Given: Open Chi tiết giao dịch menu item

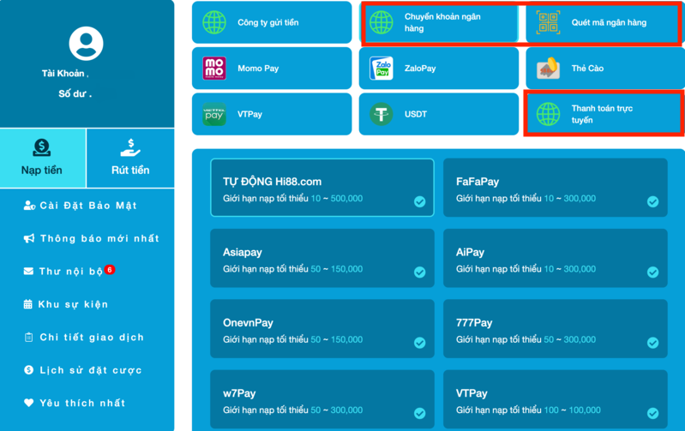Looking at the screenshot, I should click(x=84, y=337).
